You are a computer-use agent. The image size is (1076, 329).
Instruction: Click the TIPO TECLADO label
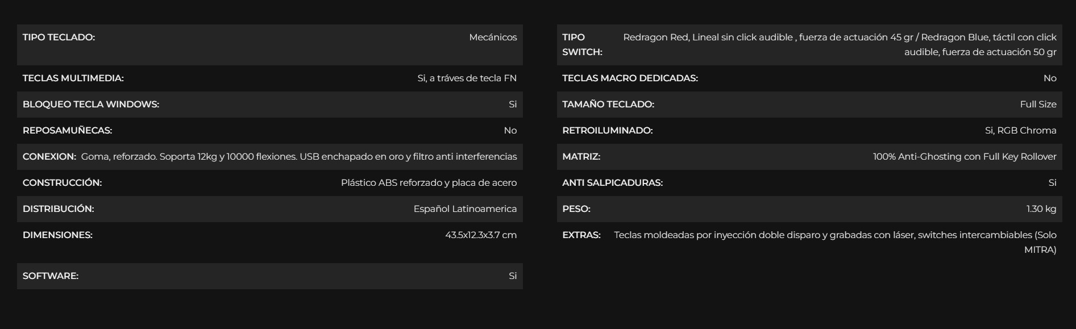(59, 38)
